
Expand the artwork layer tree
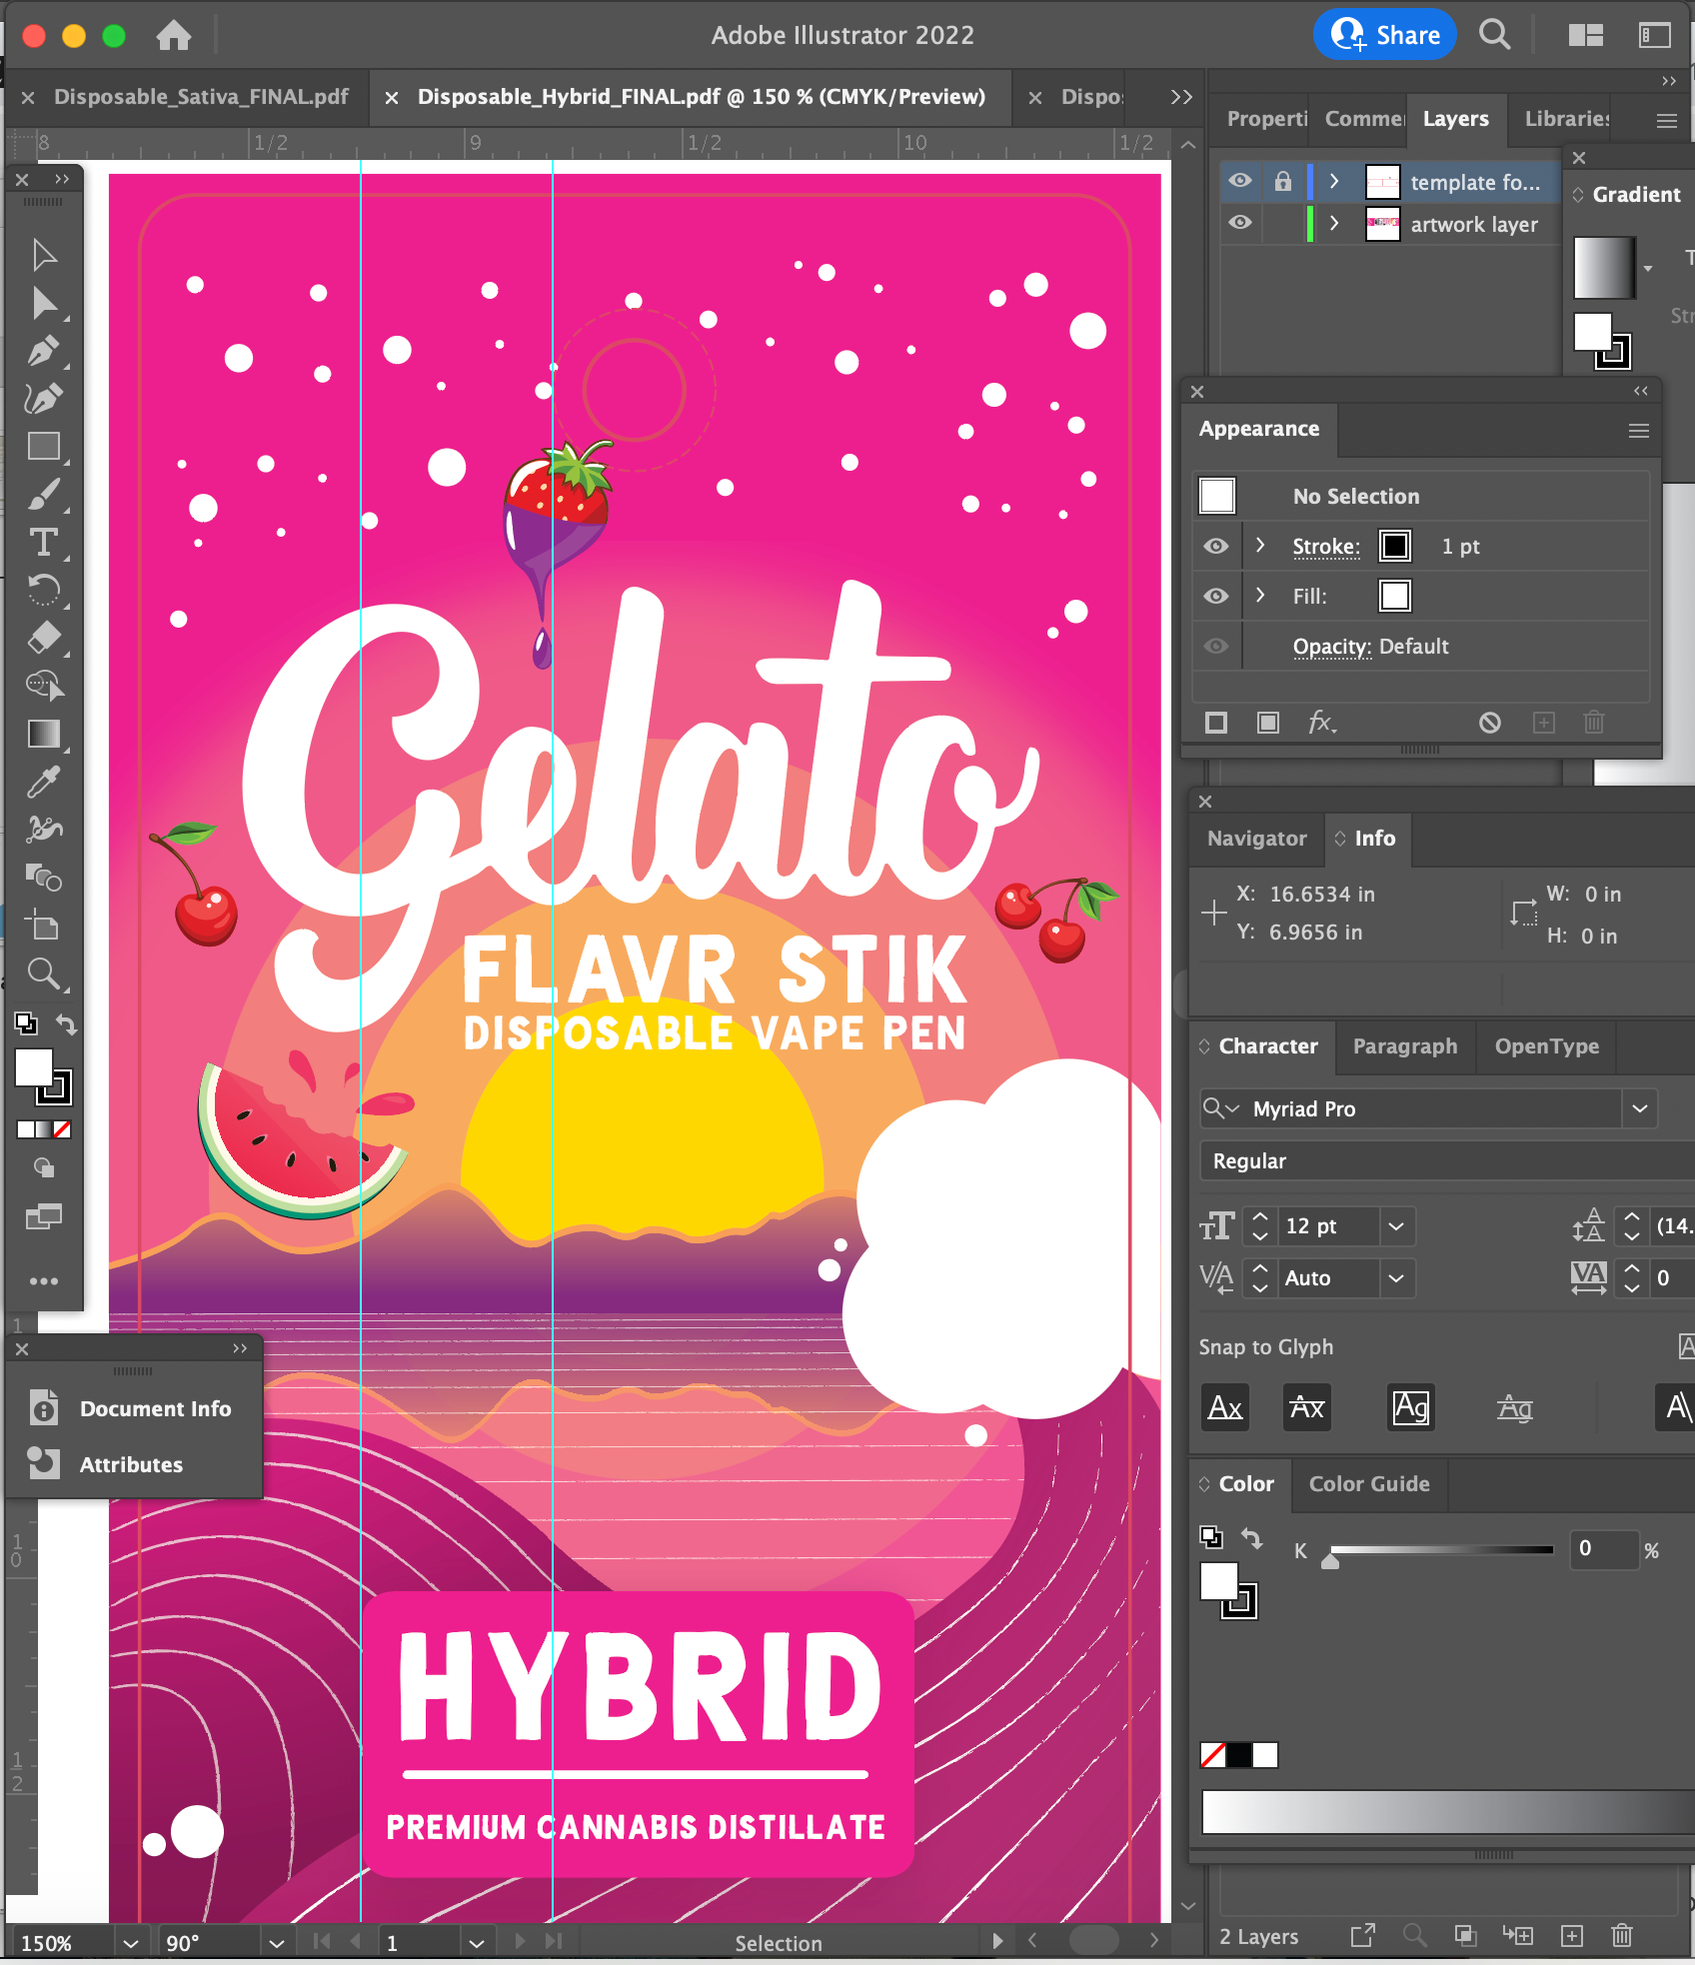[1334, 223]
